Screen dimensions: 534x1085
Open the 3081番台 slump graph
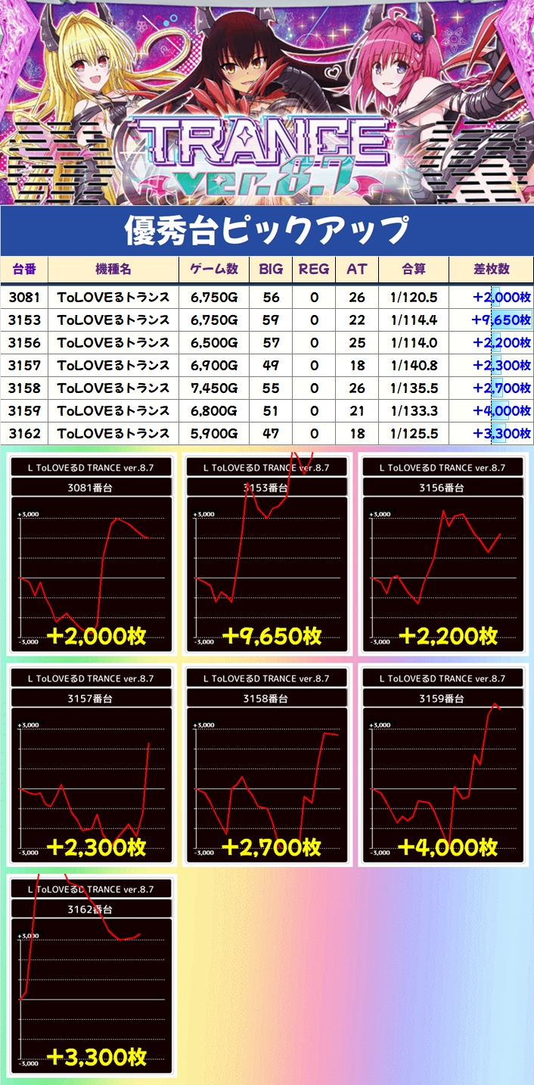(91, 554)
